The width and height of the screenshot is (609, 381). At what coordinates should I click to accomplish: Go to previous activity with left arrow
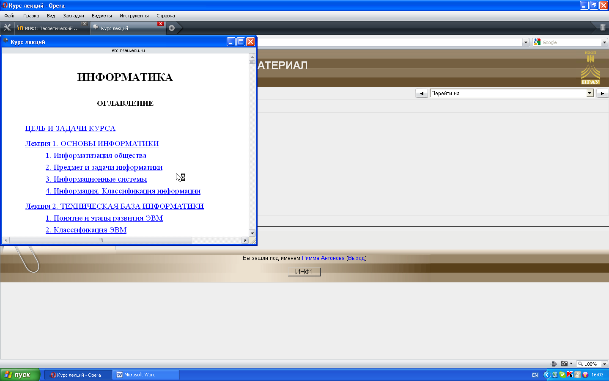422,93
